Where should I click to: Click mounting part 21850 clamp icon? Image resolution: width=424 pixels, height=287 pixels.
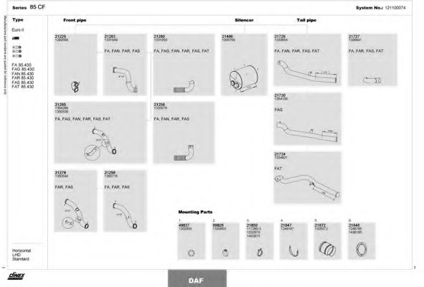tap(260, 252)
